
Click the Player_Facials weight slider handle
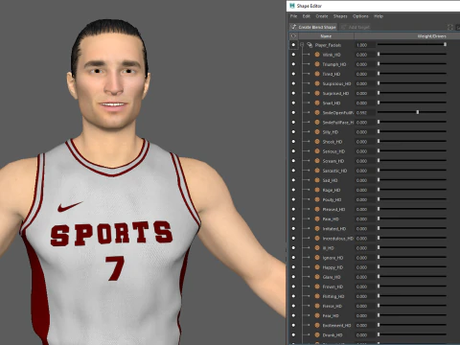click(445, 44)
